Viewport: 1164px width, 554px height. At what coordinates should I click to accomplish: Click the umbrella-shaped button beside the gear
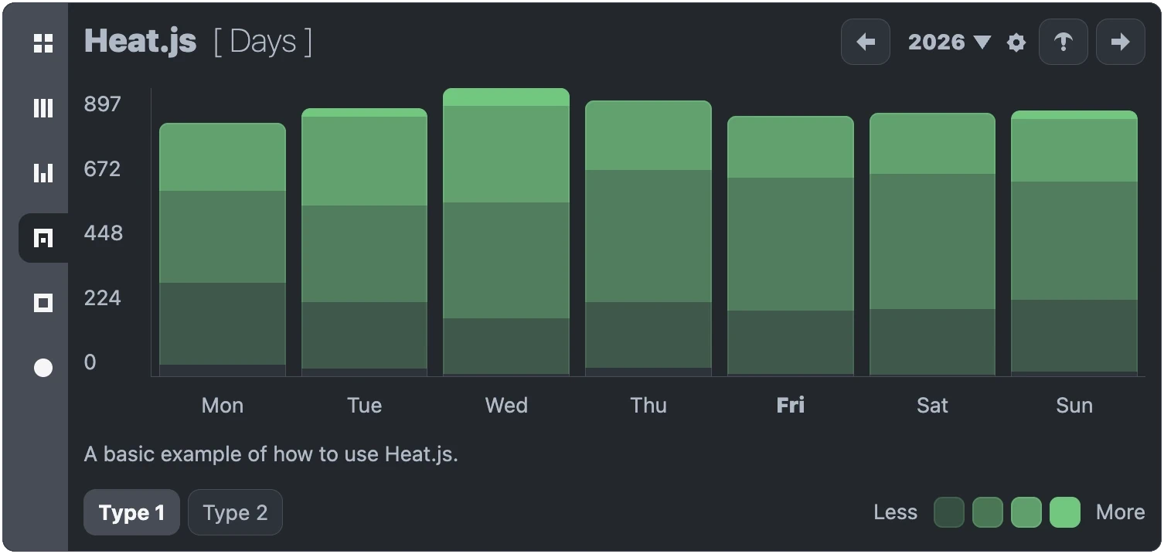(x=1063, y=42)
